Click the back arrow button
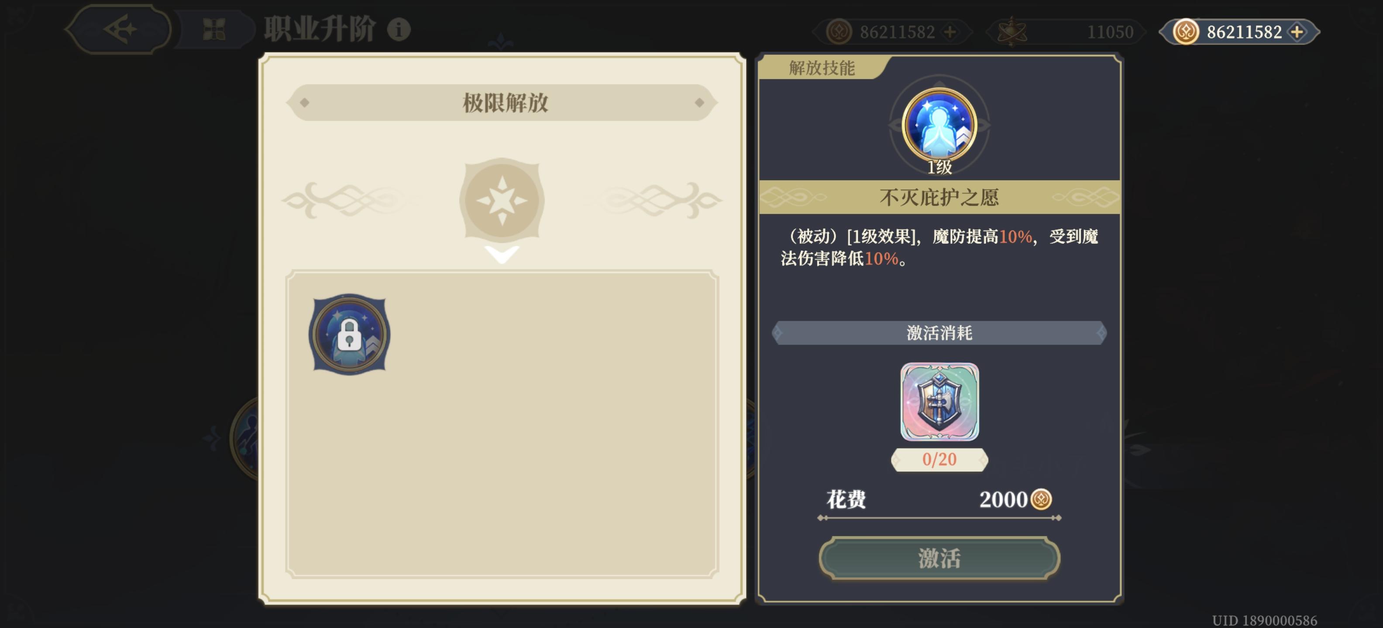The image size is (1383, 628). (x=119, y=29)
